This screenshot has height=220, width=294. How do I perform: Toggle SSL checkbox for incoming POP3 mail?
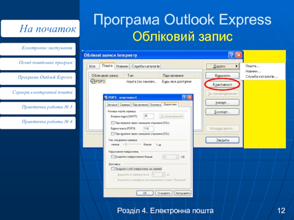(113, 134)
